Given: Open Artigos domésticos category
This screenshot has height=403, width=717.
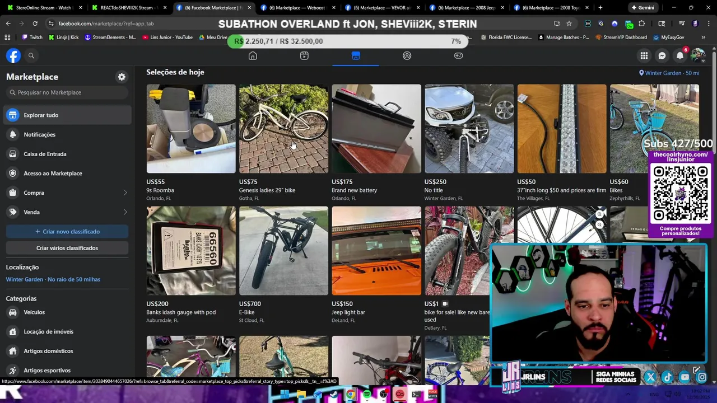Looking at the screenshot, I should 67,351.
